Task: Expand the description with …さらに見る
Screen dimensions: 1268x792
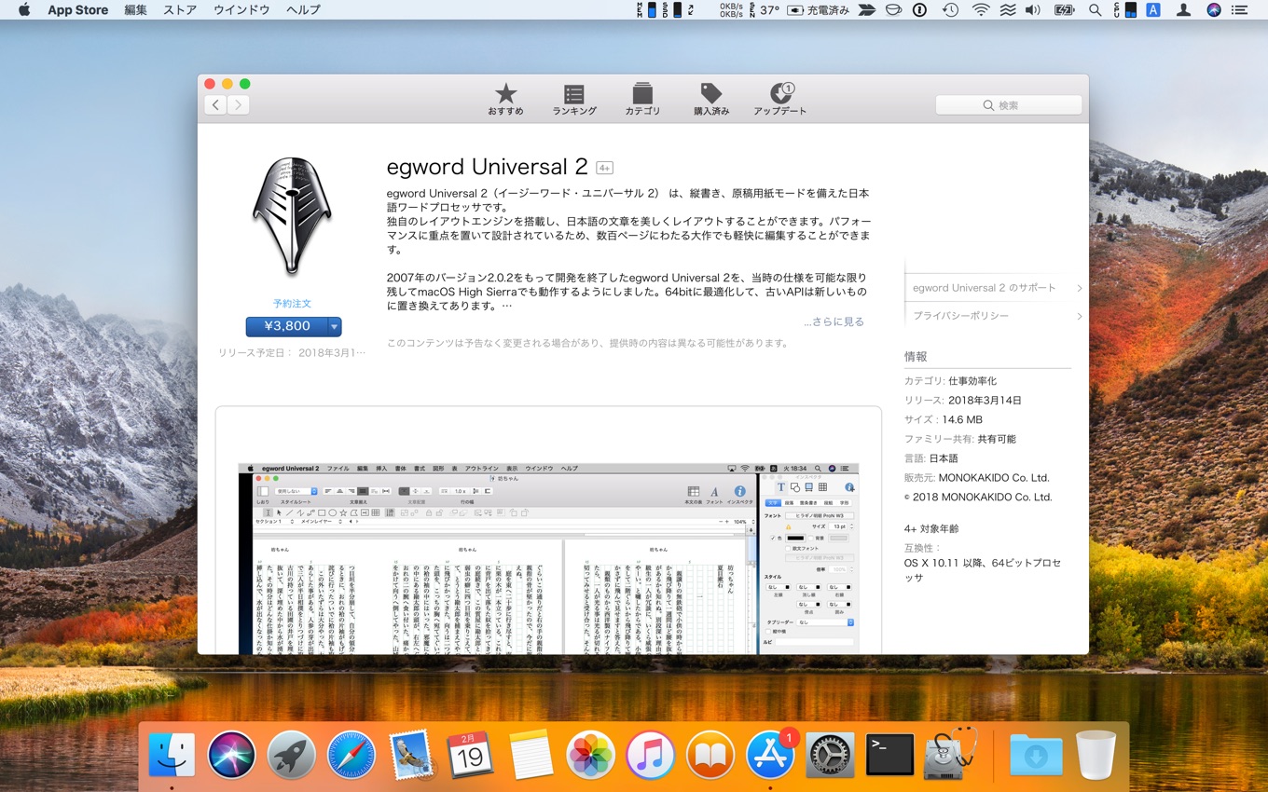Action: pyautogui.click(x=834, y=321)
